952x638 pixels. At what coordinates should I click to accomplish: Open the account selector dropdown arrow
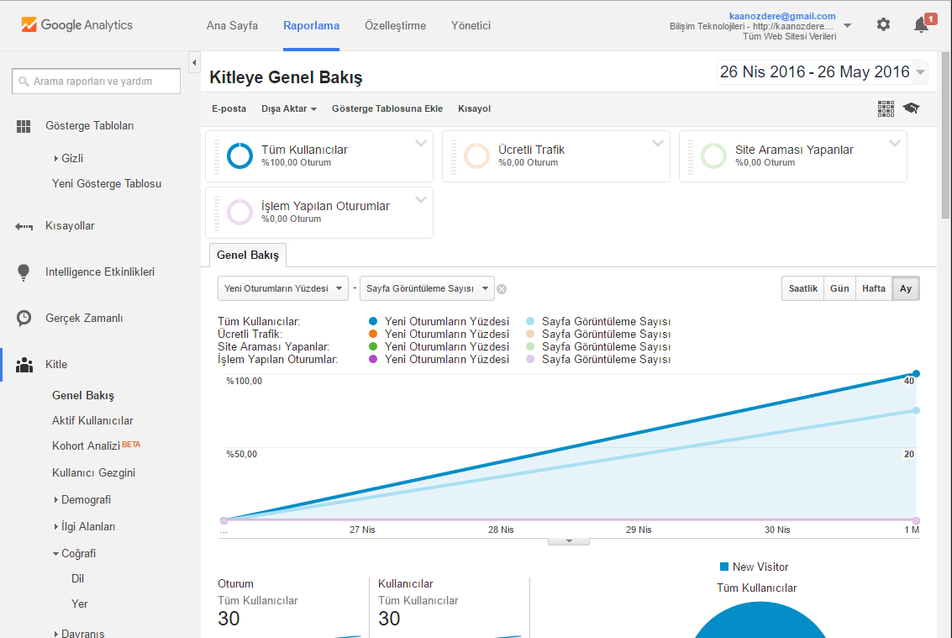click(848, 25)
